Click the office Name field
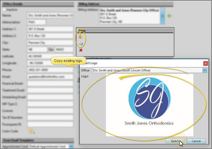The height and width of the screenshot is (149, 212). pyautogui.click(x=50, y=15)
